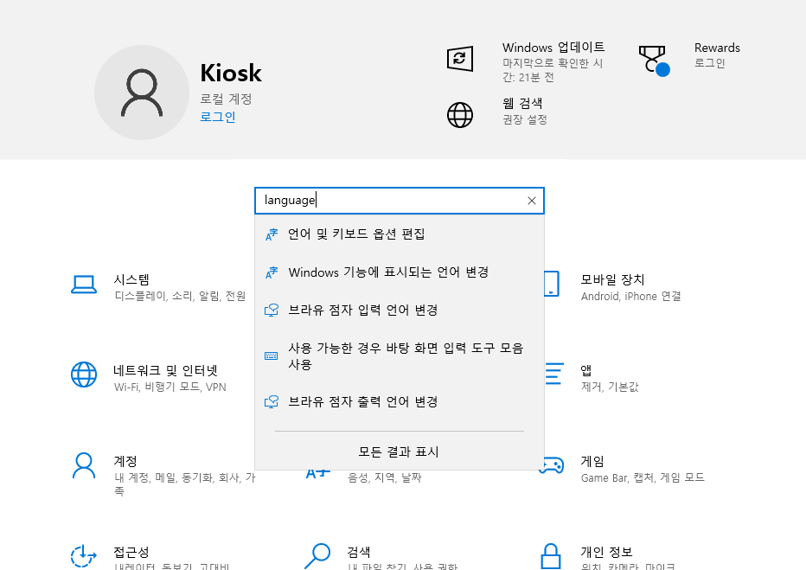Clear the search box with X button

click(532, 201)
